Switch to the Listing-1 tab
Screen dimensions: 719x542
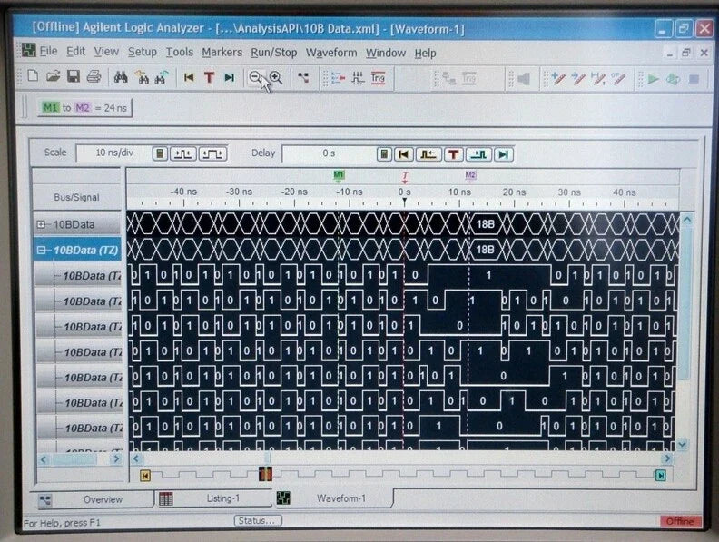tap(213, 498)
